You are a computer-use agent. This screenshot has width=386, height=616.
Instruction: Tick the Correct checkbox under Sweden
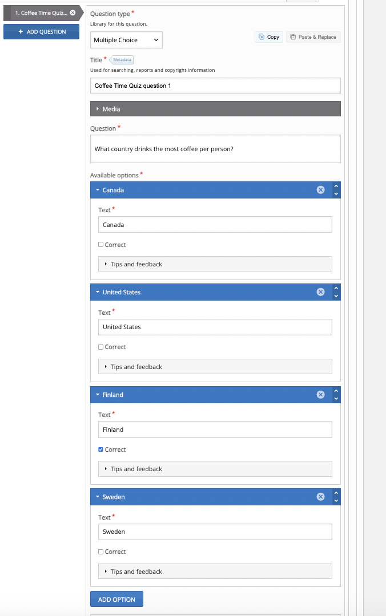pyautogui.click(x=101, y=552)
